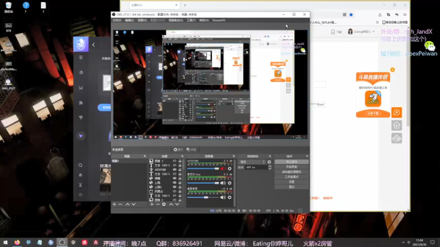This screenshot has width=440, height=247.
Task: Open transition properties gear icon
Action: point(269,162)
